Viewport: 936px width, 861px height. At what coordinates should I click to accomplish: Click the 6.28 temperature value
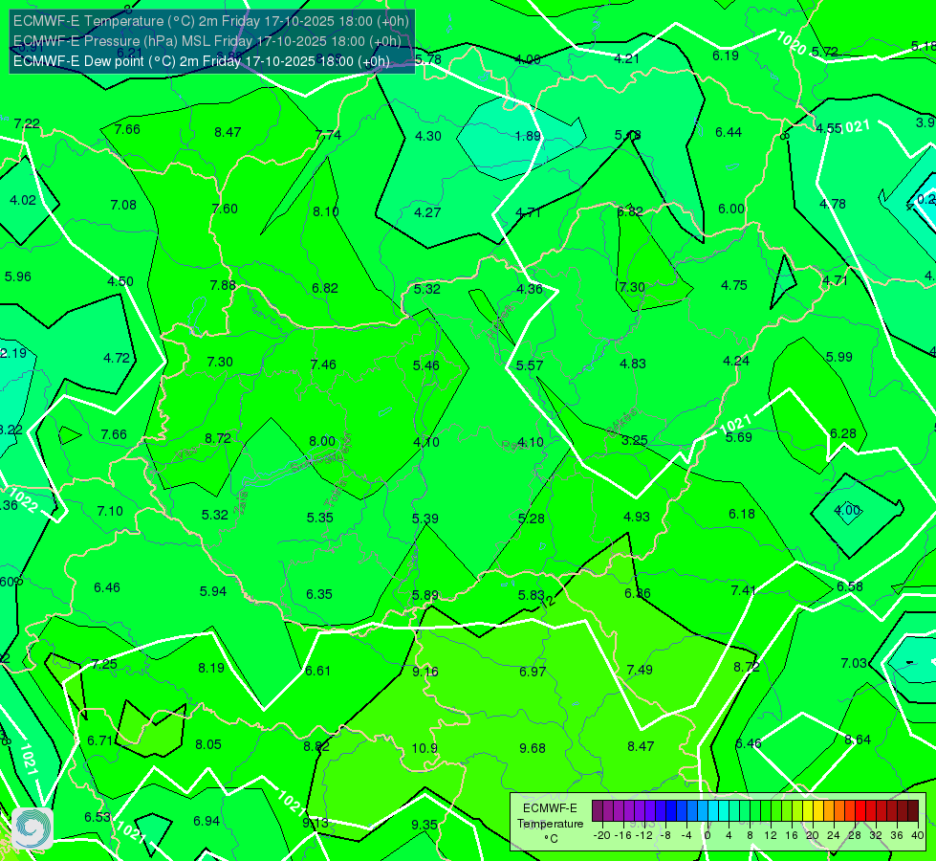pos(843,433)
